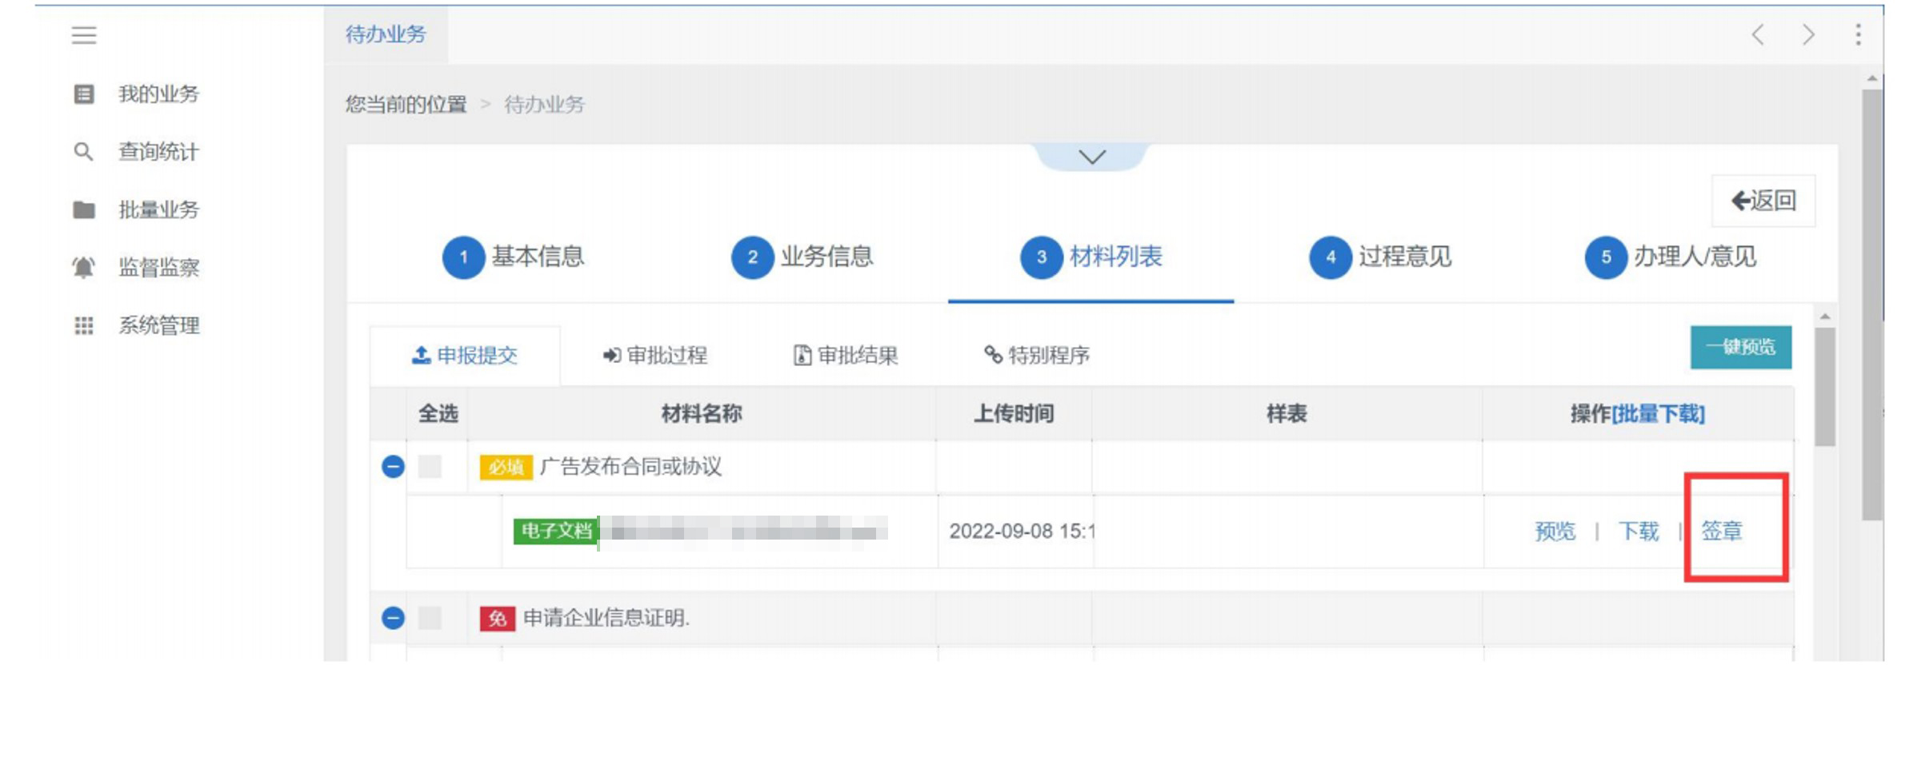Select step 4 过程意见
Viewport: 1921px width, 757px height.
click(1380, 257)
